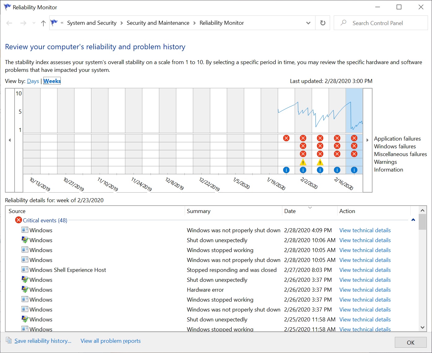Open the recent locations dropdown arrow
The height and width of the screenshot is (353, 432).
point(34,23)
